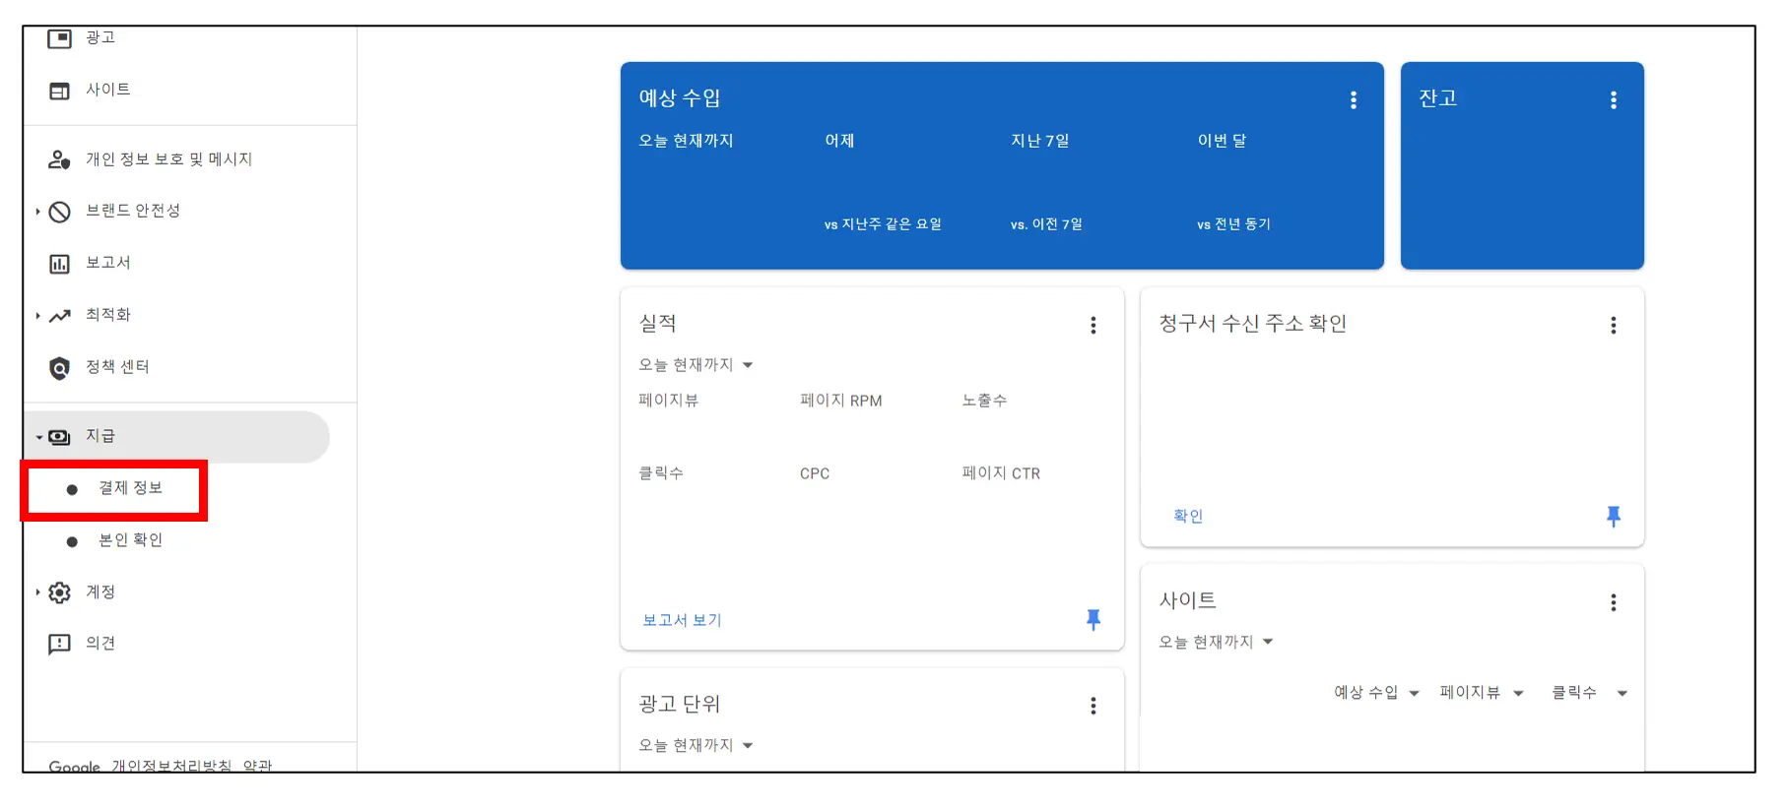Screen dimensions: 1788x808
Task: Toggle the pin on the 실적 card
Action: 1093,619
